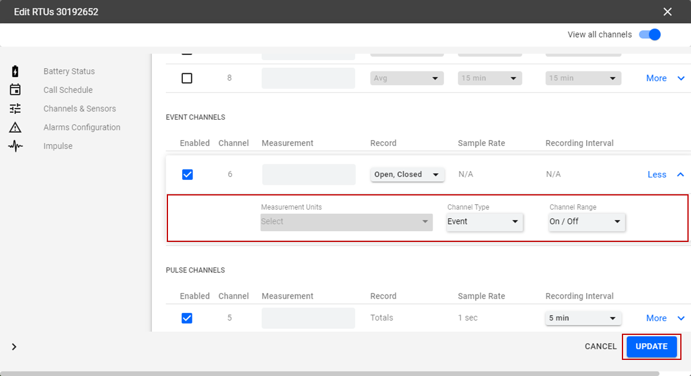The image size is (691, 376).
Task: Collapse channel 6 details using the up chevron
Action: coord(680,175)
